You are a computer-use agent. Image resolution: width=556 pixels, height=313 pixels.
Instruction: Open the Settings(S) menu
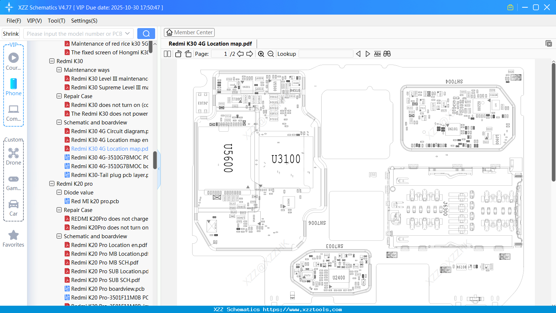pos(84,21)
